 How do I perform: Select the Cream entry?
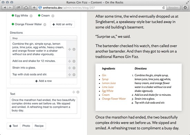(44, 15)
